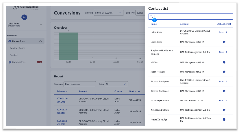Click info icon for Jason Hornett
Screen dimensions: 240x133
click(224, 72)
